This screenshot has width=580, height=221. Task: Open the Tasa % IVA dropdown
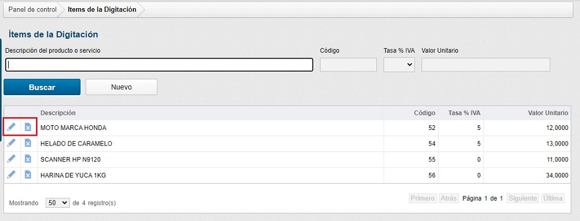click(399, 65)
